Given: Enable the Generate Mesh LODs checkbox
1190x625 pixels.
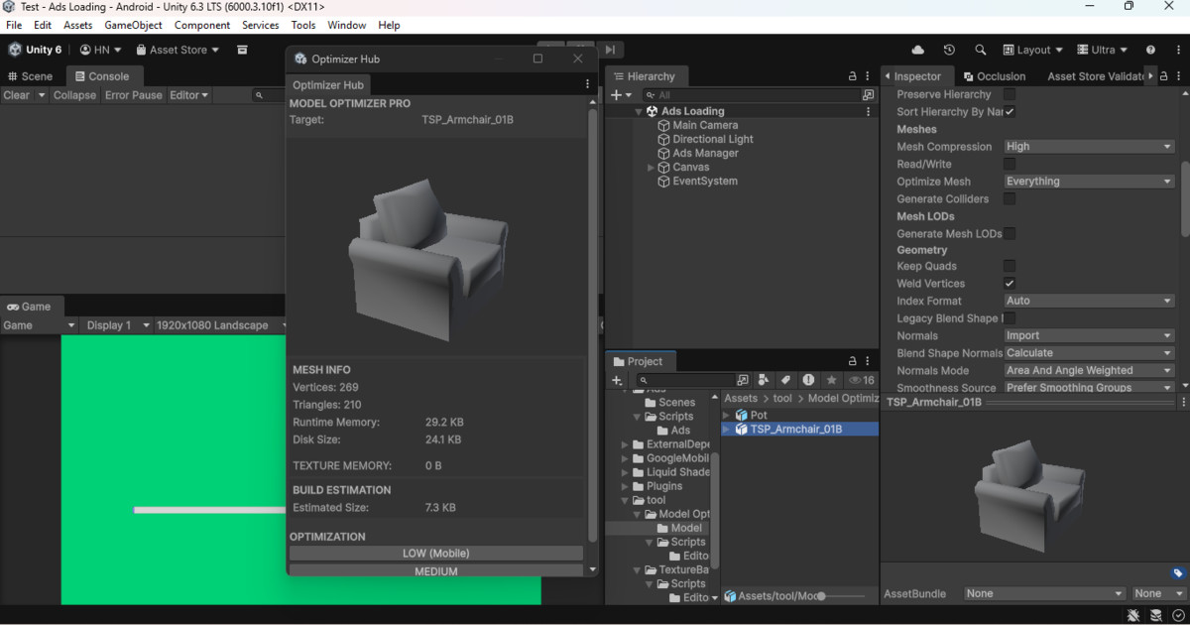Looking at the screenshot, I should point(1010,233).
